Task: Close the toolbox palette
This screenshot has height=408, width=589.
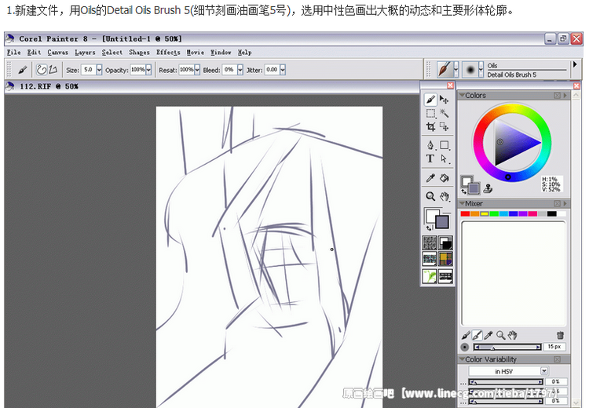Action: (451, 86)
